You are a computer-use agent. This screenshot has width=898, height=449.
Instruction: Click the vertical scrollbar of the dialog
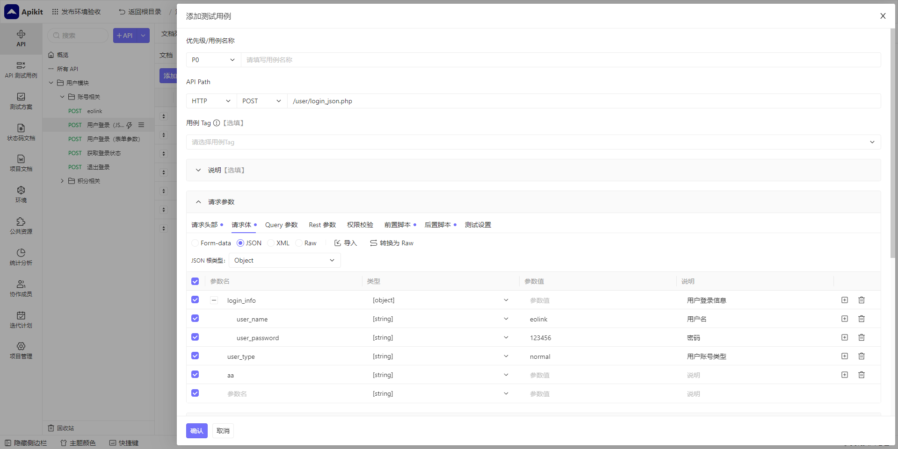[892, 143]
